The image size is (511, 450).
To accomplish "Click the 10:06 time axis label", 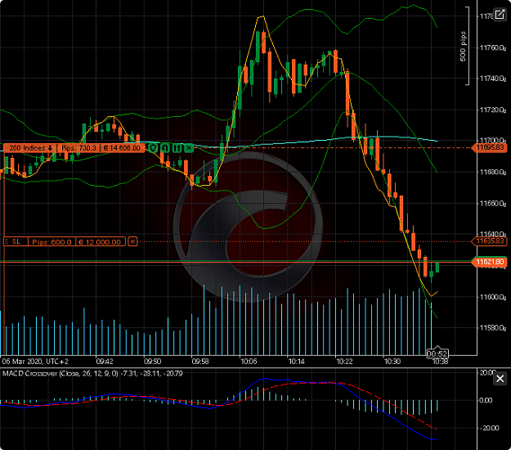I will tap(249, 362).
